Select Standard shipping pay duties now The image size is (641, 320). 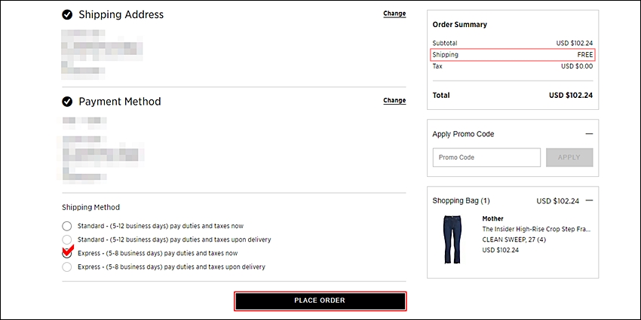click(x=66, y=226)
